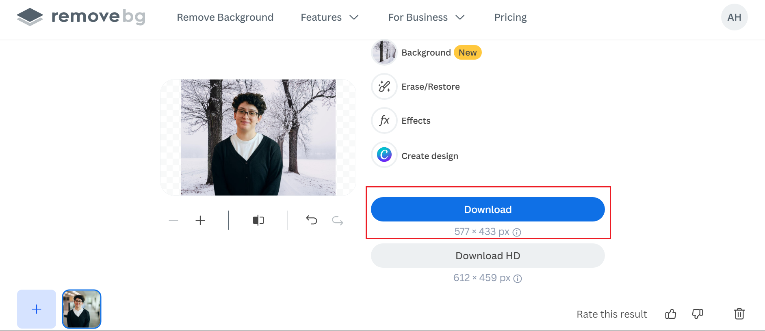Click the Rate this result text
The width and height of the screenshot is (765, 331).
pos(612,314)
